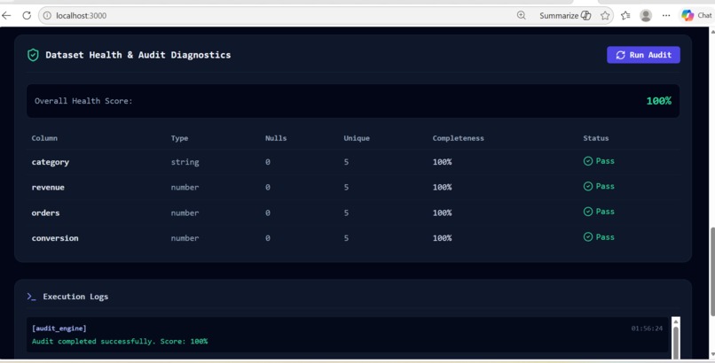Click the Completeness column header

pyautogui.click(x=459, y=138)
